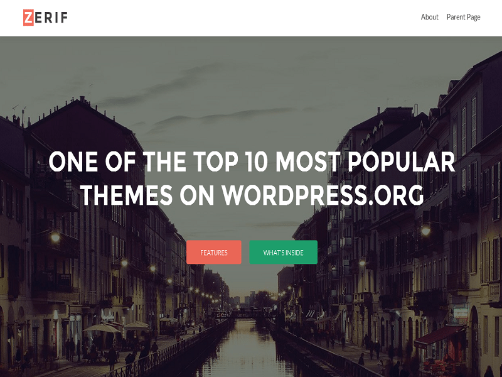Open the Parent Page menu item
The image size is (502, 377).
[x=463, y=17]
